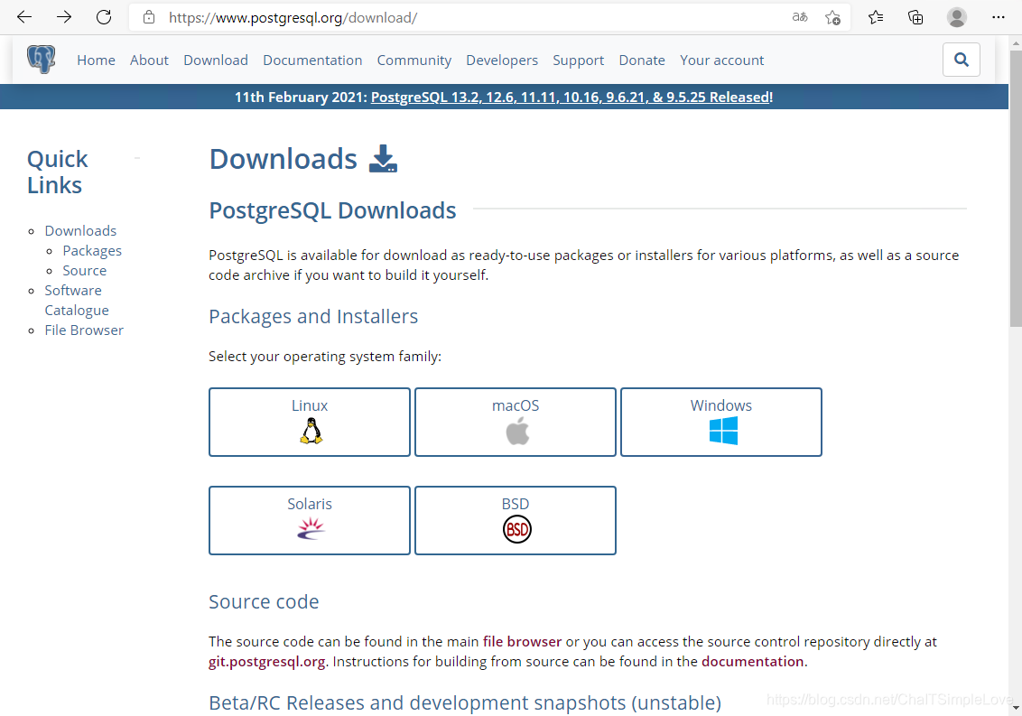Click the translate icon in address bar
Image resolution: width=1022 pixels, height=716 pixels.
(x=800, y=18)
